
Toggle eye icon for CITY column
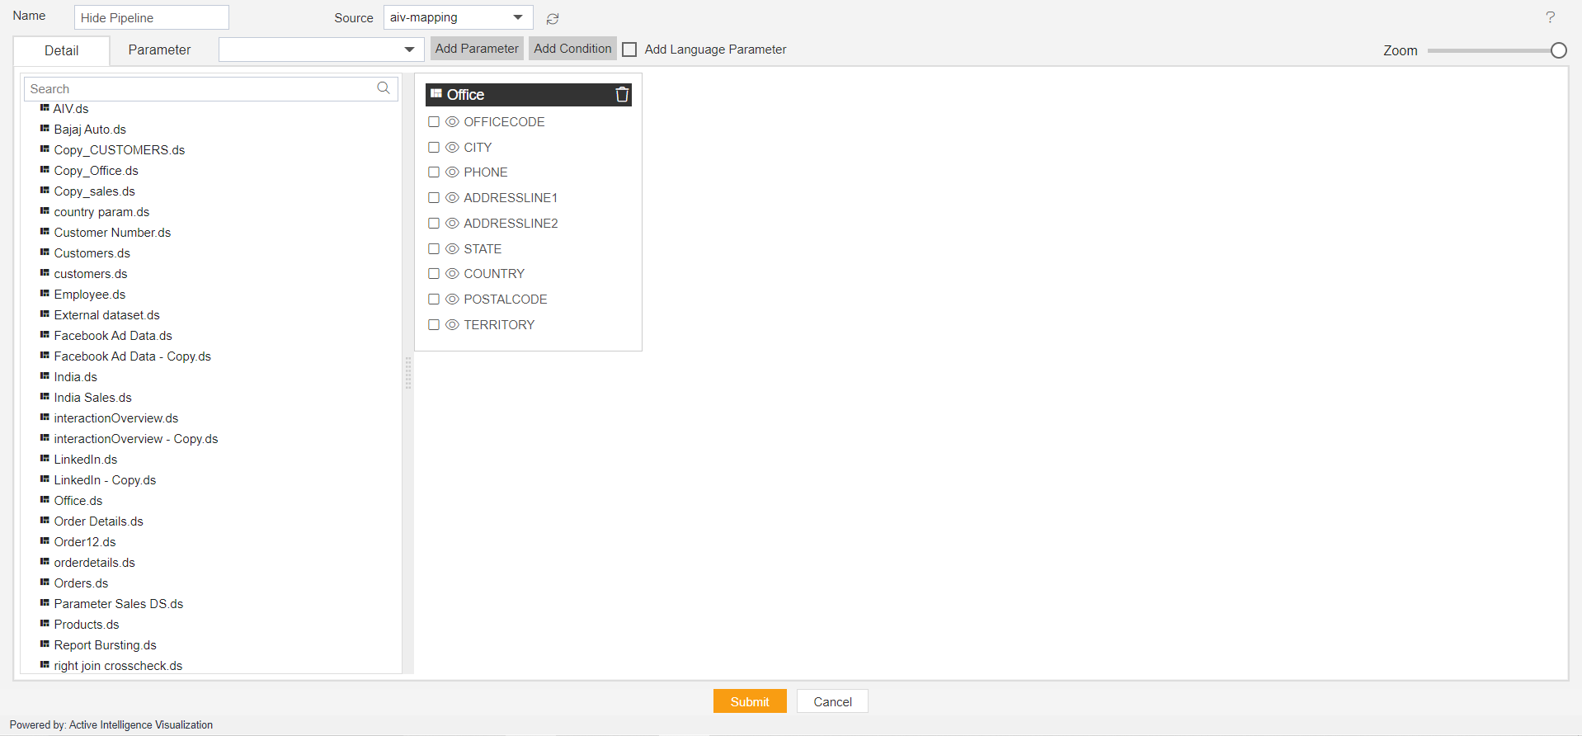(452, 147)
